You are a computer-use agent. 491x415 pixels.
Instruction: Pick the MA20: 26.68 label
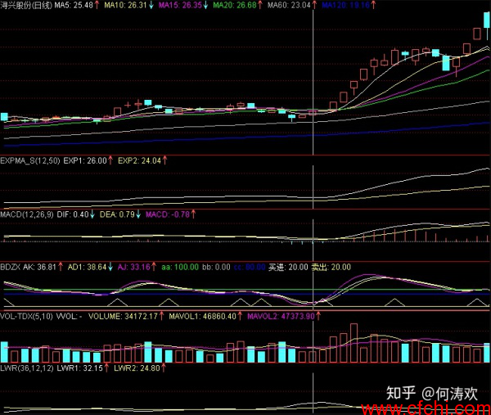point(235,5)
